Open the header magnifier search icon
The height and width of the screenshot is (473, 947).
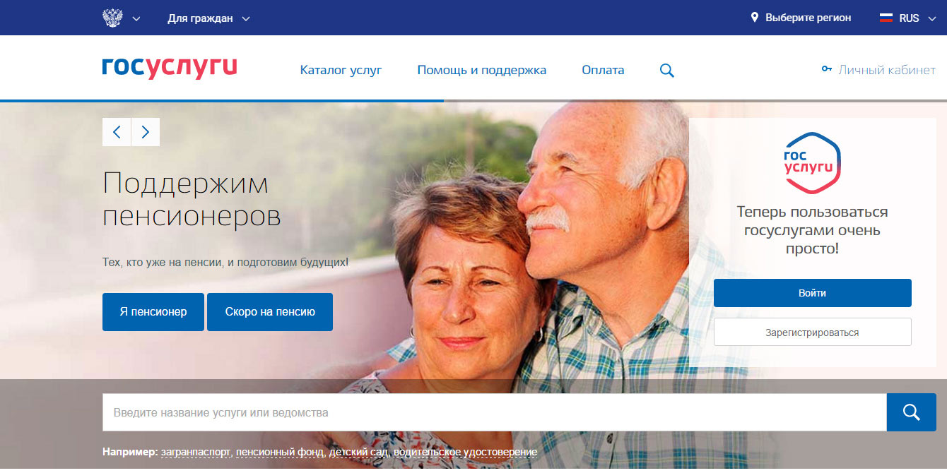point(666,71)
